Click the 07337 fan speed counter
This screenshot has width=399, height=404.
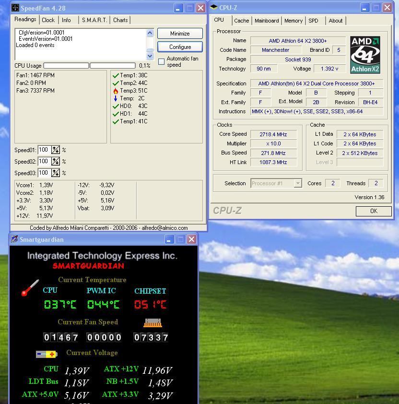tap(151, 337)
